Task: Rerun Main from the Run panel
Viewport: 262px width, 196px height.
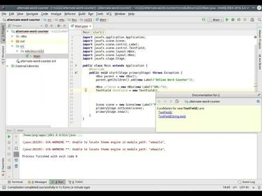Action: (x=9, y=137)
